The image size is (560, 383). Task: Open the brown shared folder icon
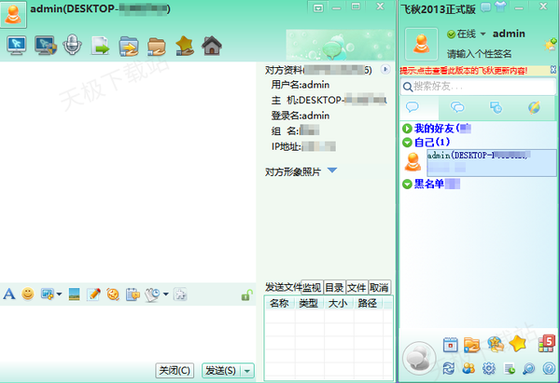click(x=157, y=47)
